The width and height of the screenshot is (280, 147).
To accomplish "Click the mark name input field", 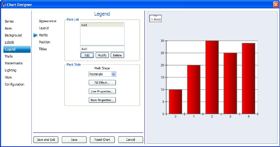I will pyautogui.click(x=102, y=49).
